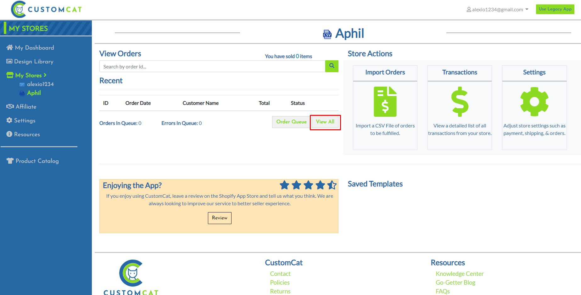The height and width of the screenshot is (295, 581).
Task: Click the Aphil store CSV icon in sidebar
Action: 22,93
